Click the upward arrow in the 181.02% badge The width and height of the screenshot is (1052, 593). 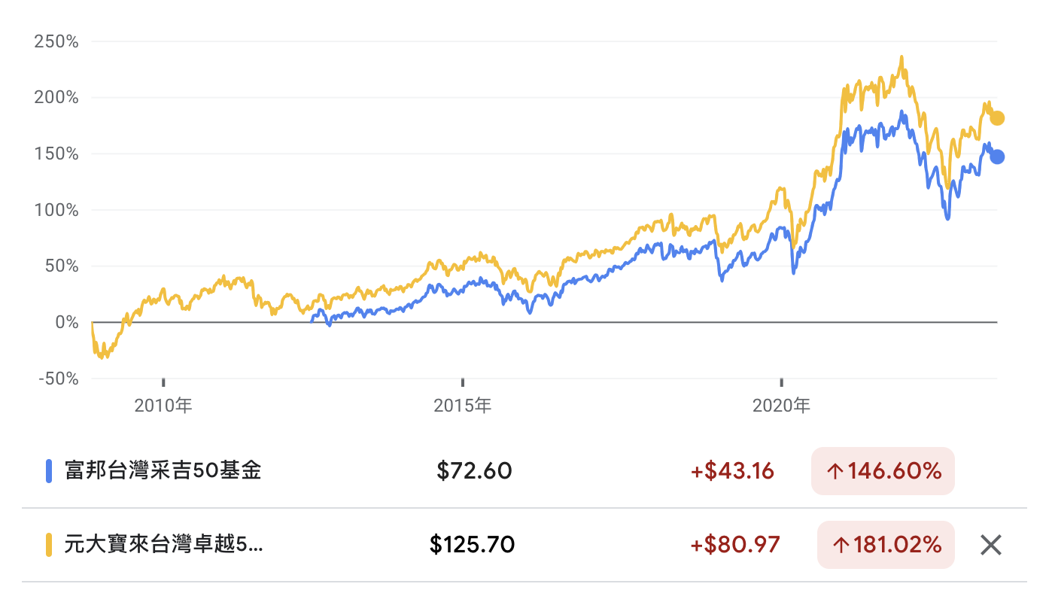click(840, 545)
